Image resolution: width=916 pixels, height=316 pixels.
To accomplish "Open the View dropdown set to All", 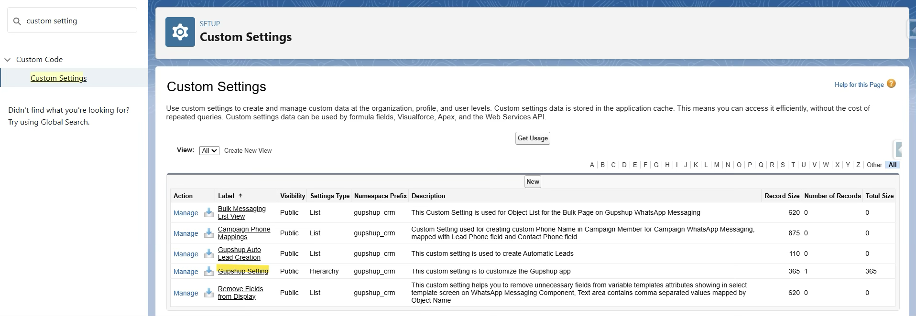I will click(x=209, y=150).
